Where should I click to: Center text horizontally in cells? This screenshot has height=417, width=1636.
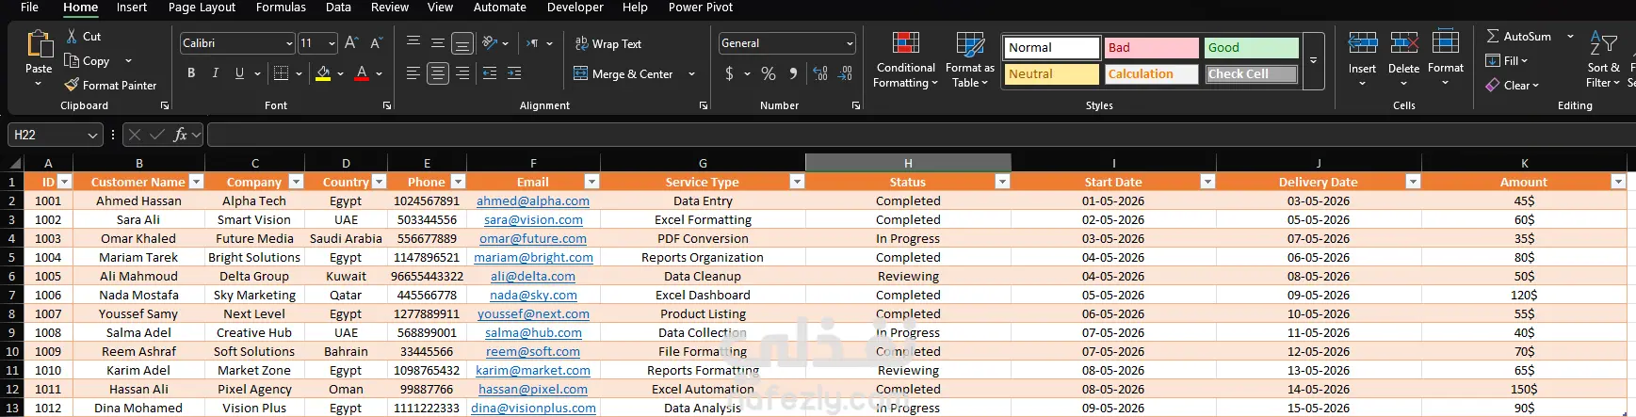[438, 72]
